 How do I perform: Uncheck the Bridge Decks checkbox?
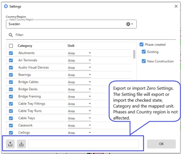(x=11, y=89)
